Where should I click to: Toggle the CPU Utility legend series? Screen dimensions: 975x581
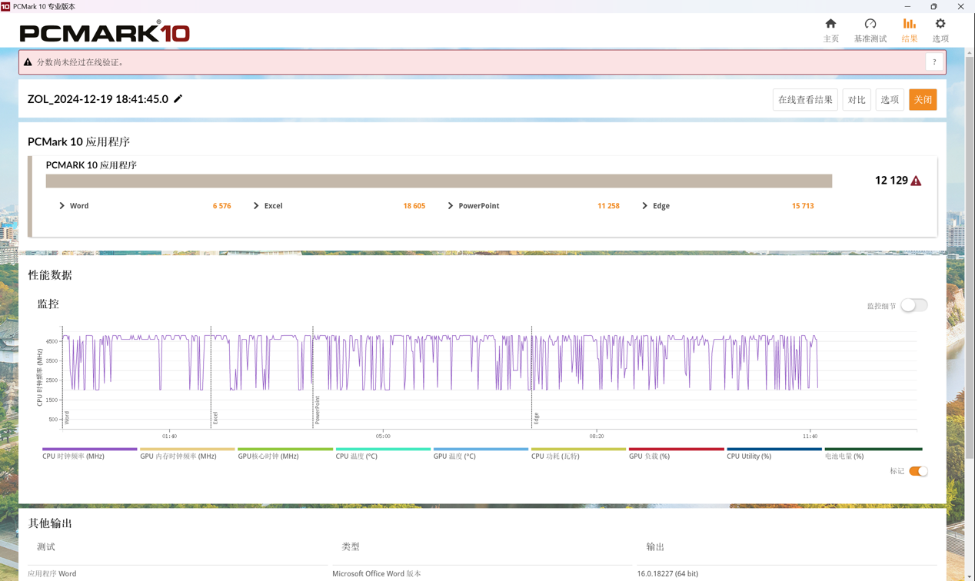[774, 453]
